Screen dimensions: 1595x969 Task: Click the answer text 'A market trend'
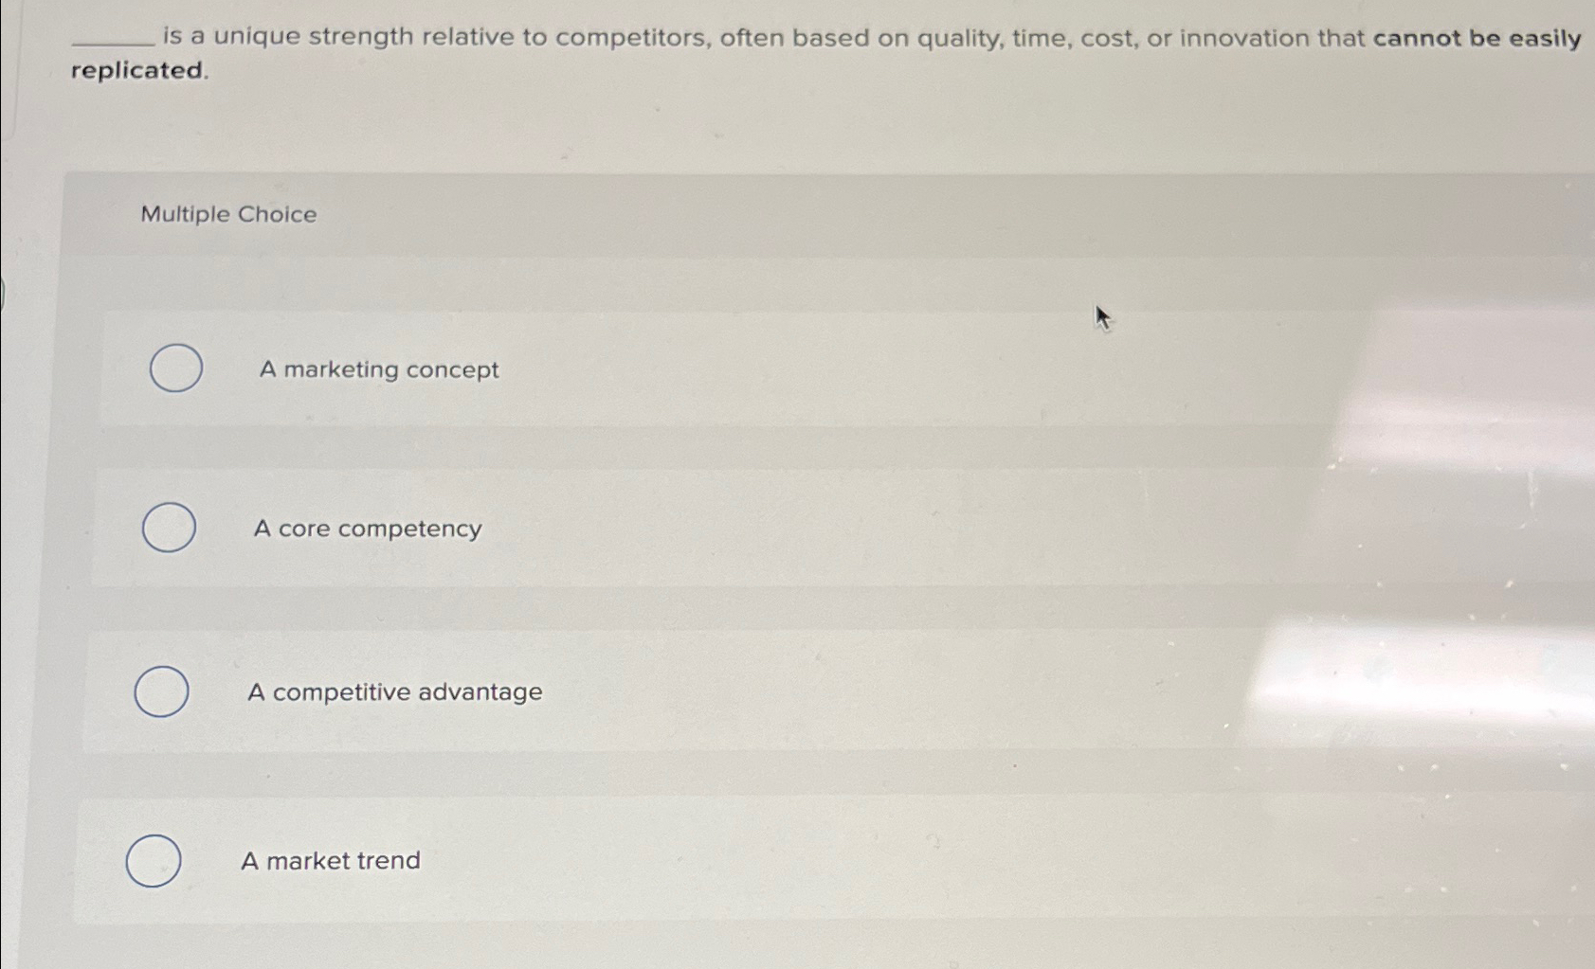pyautogui.click(x=331, y=860)
